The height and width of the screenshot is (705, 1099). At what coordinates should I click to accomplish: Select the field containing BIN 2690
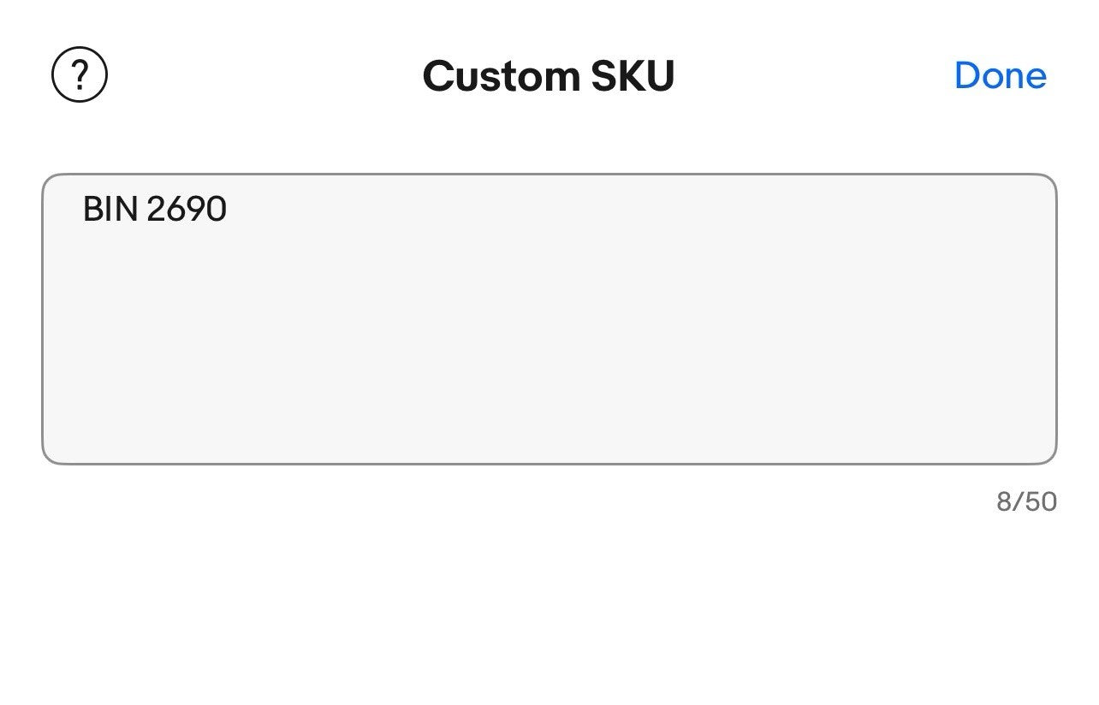coord(549,319)
